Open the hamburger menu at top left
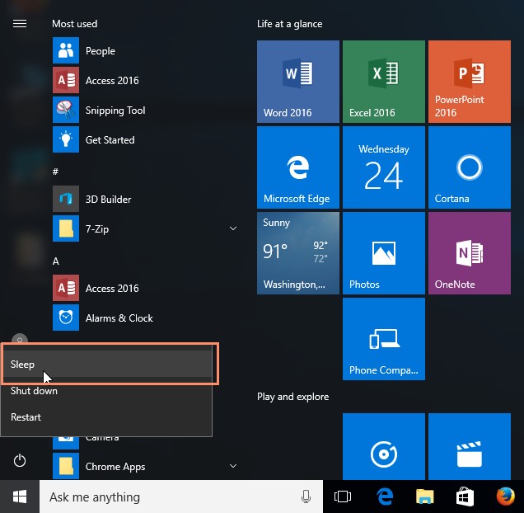Image resolution: width=524 pixels, height=513 pixels. click(20, 24)
